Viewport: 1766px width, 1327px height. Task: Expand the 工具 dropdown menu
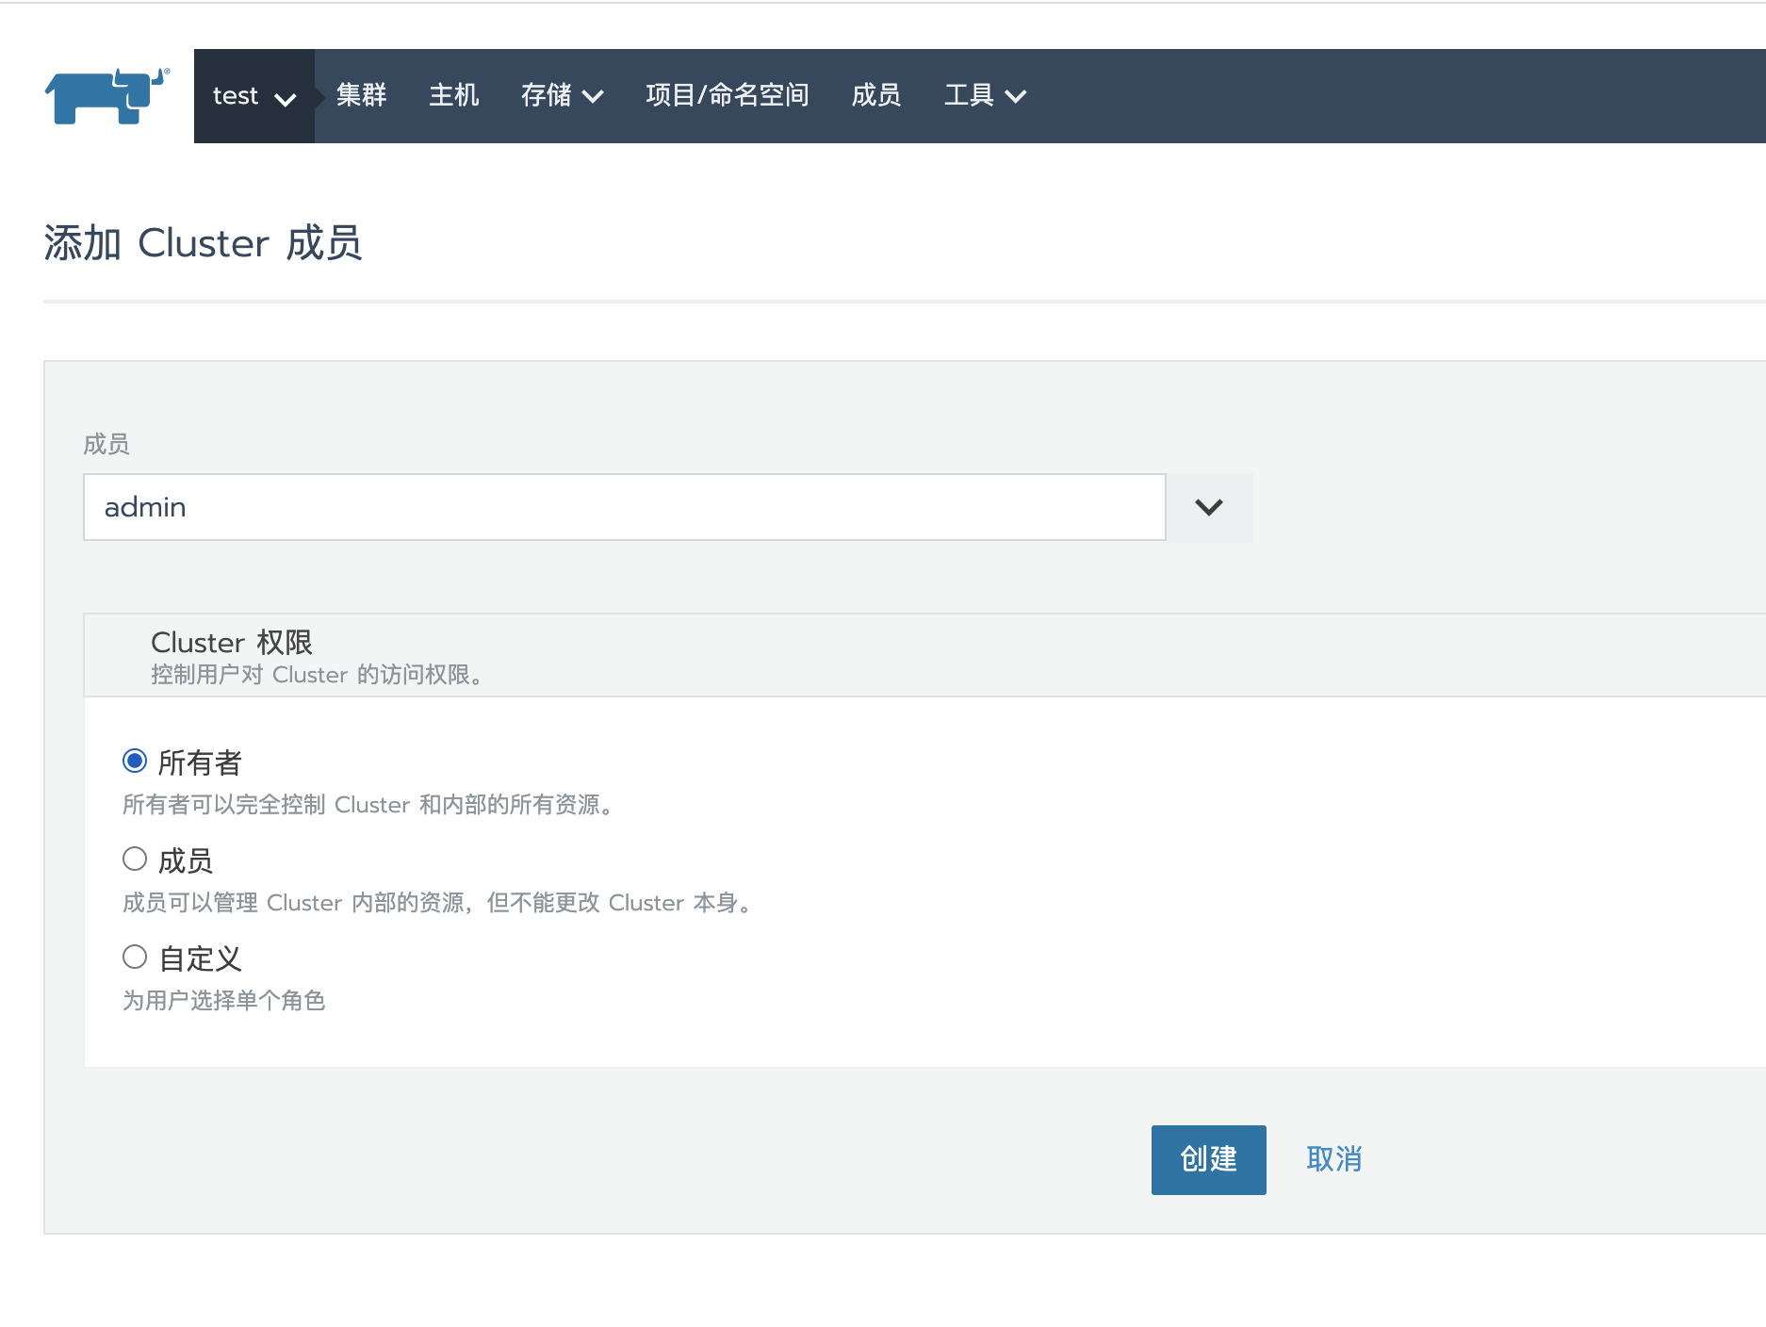pos(986,95)
